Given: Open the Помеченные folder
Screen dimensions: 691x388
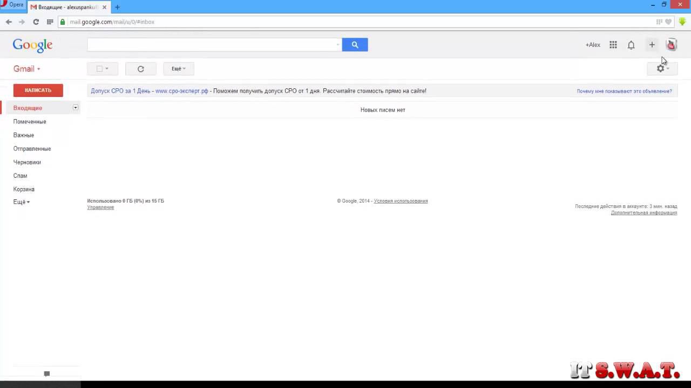Looking at the screenshot, I should (30, 122).
